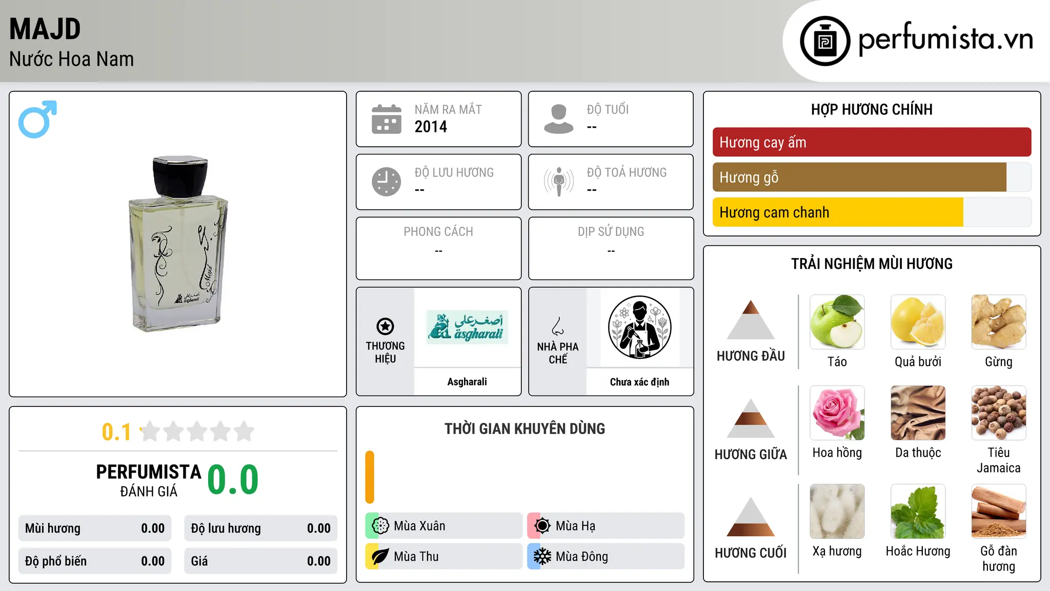
Task: Click the red Hương cay ấm accord bar
Action: 872,142
